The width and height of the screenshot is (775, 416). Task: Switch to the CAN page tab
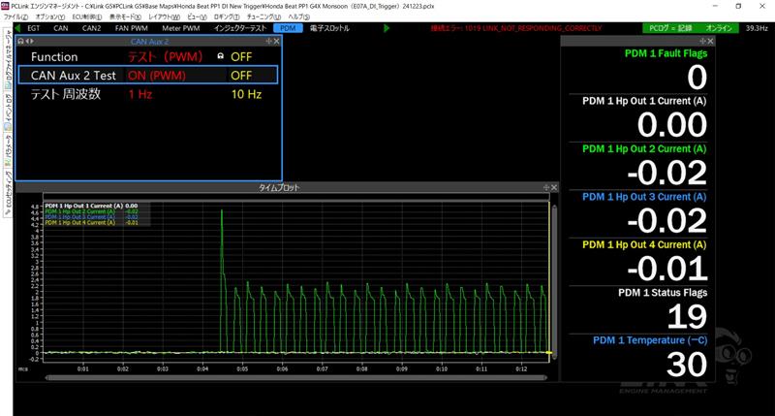(61, 28)
